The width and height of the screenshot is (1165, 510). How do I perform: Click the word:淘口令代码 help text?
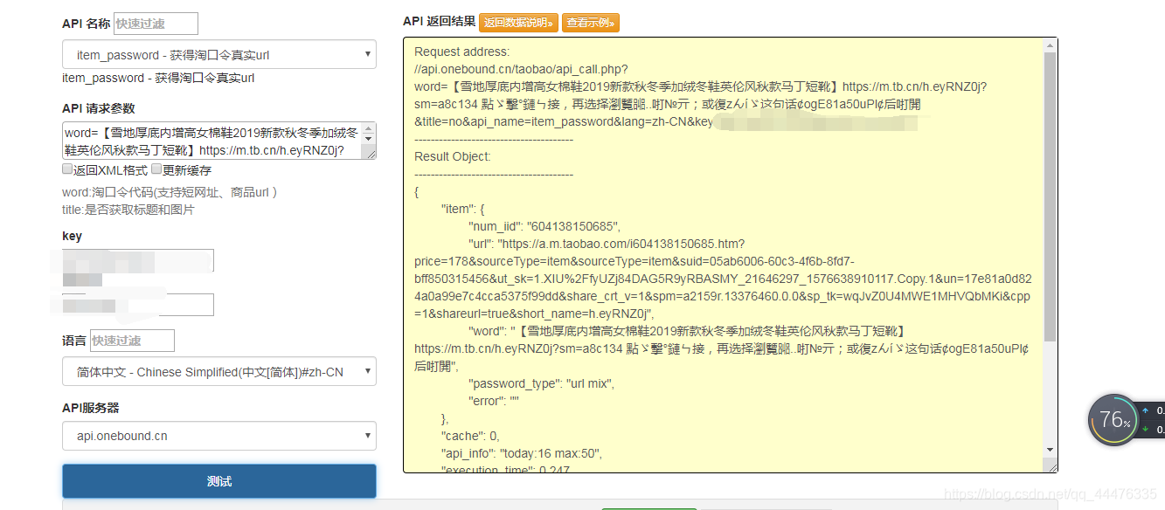click(x=170, y=192)
